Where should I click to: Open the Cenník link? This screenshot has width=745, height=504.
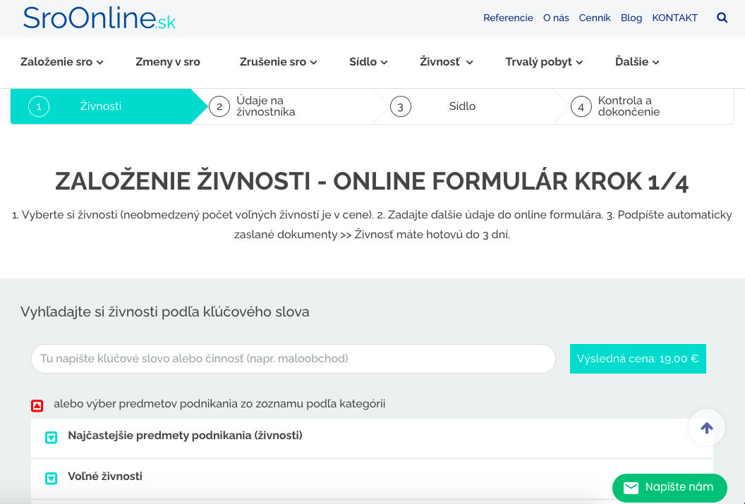click(x=595, y=18)
